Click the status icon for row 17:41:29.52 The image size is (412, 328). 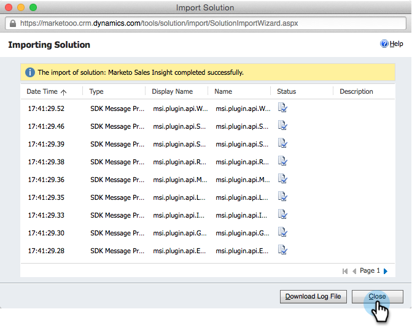(282, 107)
